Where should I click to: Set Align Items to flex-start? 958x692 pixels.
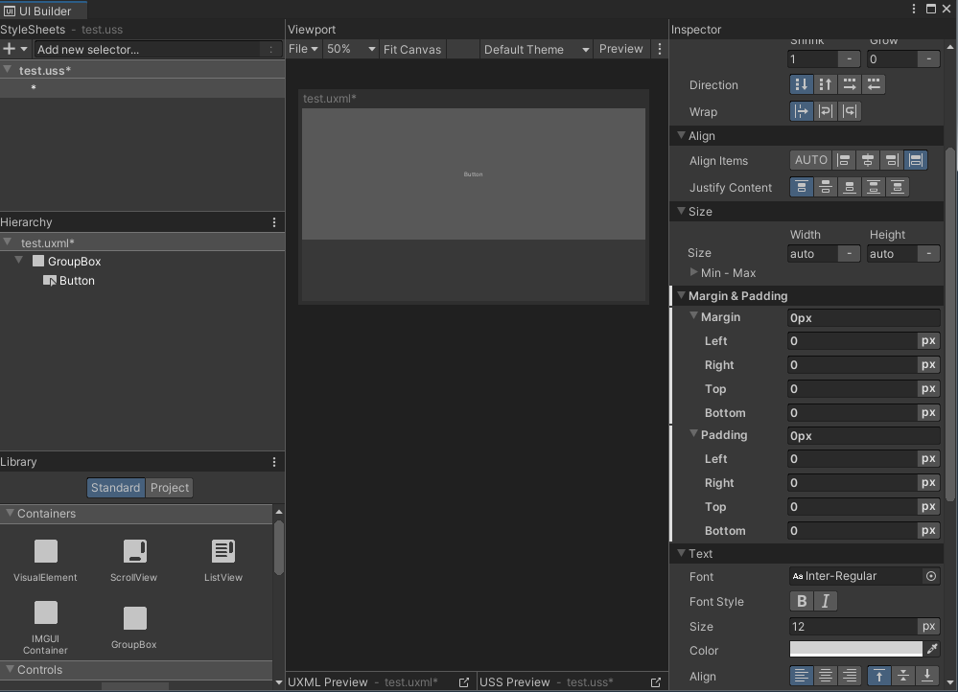click(844, 160)
